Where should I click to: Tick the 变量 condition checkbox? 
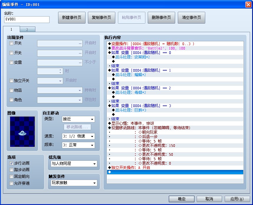point(11,63)
